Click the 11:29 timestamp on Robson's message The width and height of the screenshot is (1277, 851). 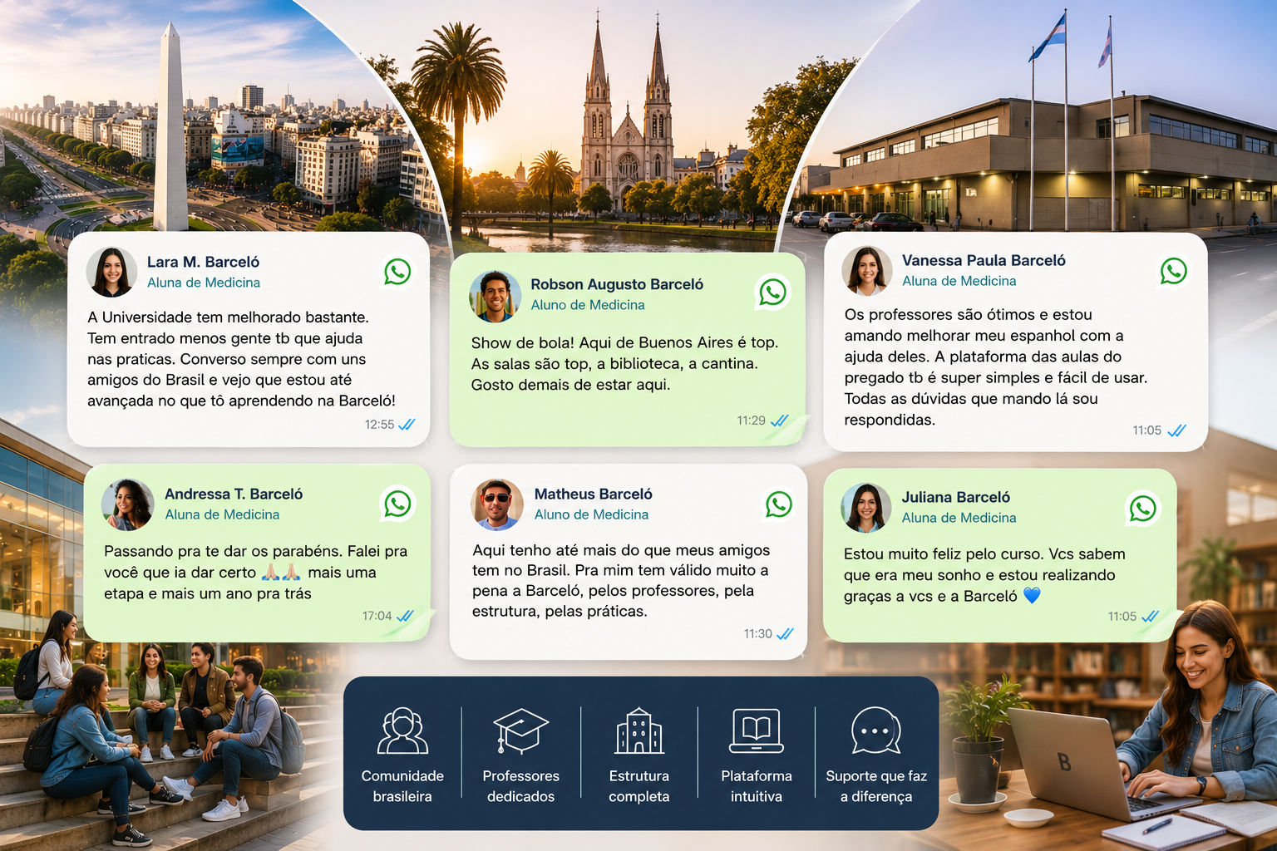tap(751, 421)
